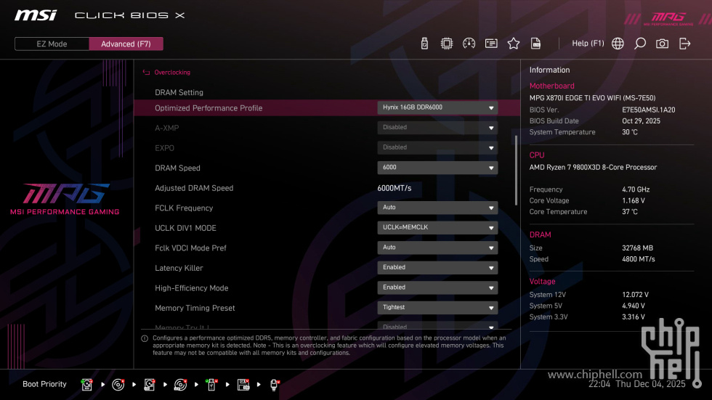Take a screenshot with camera icon
The width and height of the screenshot is (712, 400).
click(662, 44)
